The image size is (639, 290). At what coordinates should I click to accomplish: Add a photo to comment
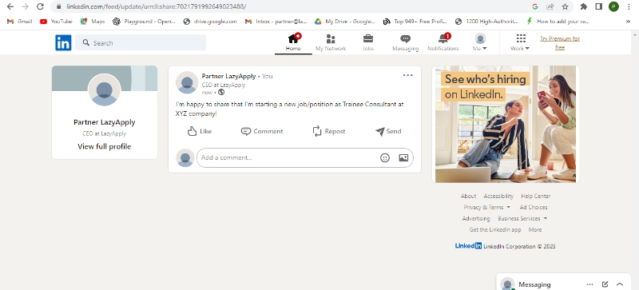403,158
